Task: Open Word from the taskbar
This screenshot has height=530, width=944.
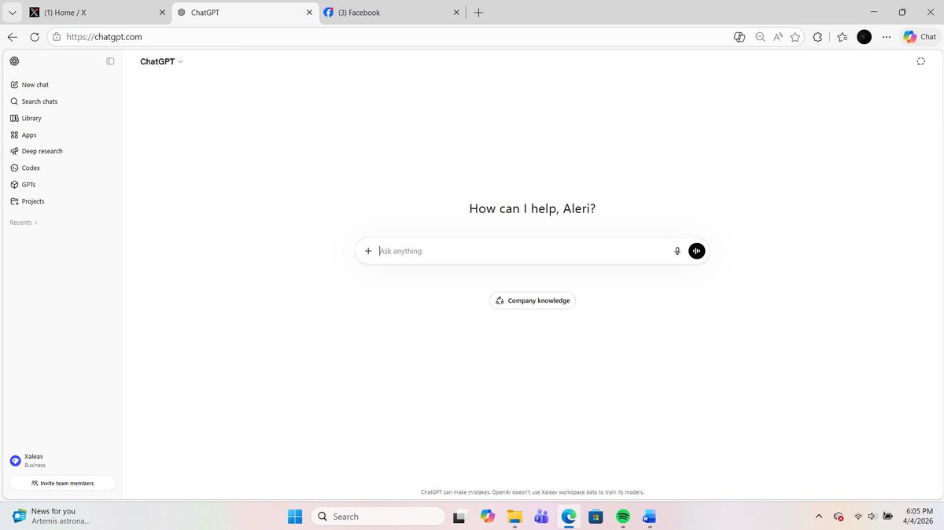Action: pyautogui.click(x=649, y=517)
